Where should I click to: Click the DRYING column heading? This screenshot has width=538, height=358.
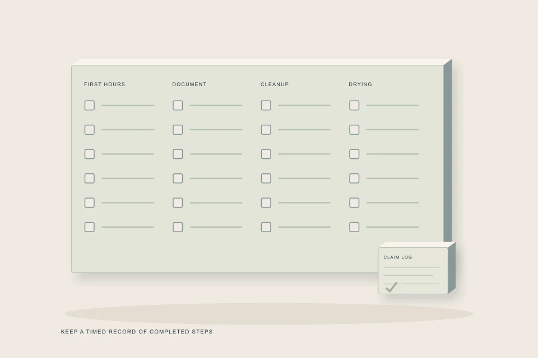(360, 84)
